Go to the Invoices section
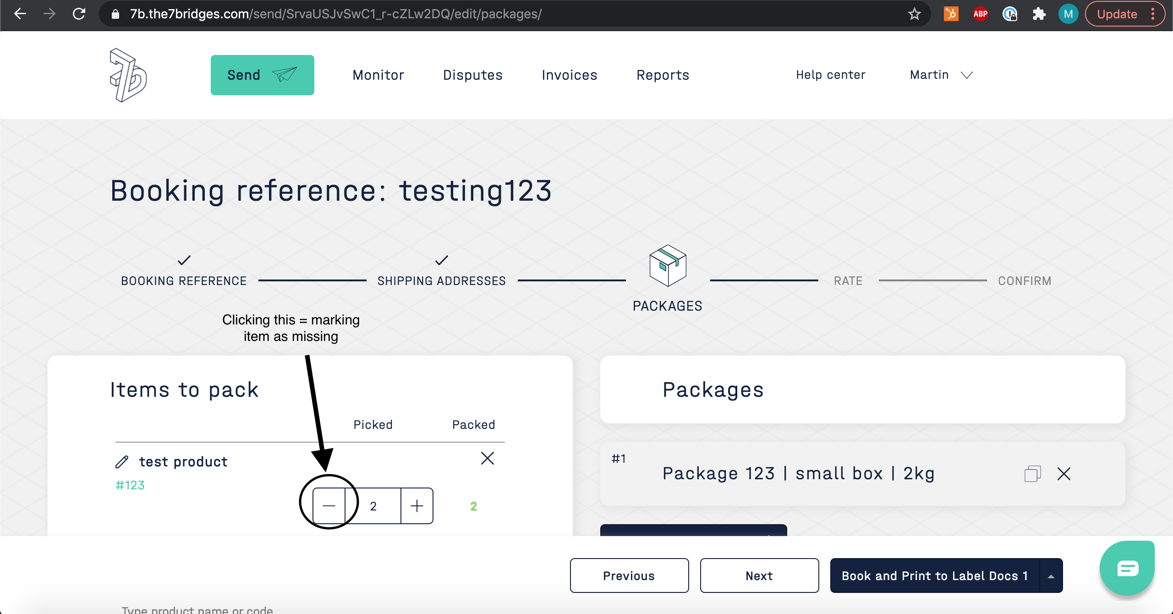 (569, 75)
